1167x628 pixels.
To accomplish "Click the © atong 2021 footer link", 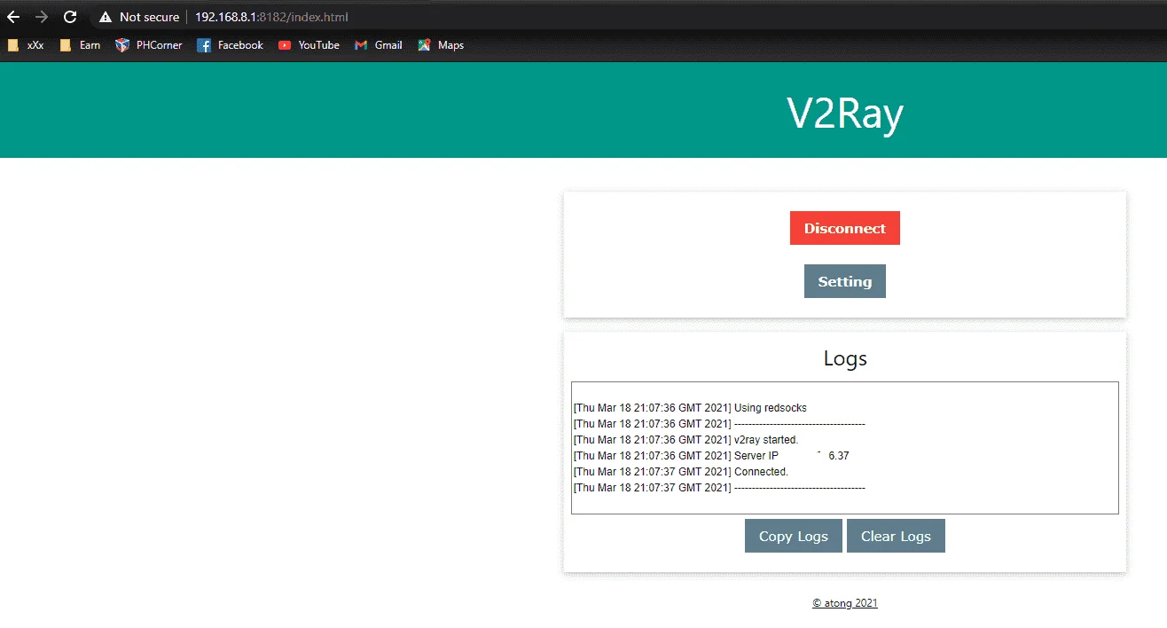I will pyautogui.click(x=845, y=603).
